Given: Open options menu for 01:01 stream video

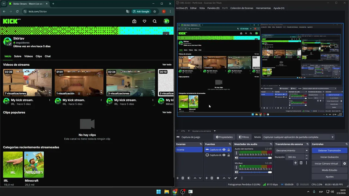Looking at the screenshot, I should click(x=101, y=100).
